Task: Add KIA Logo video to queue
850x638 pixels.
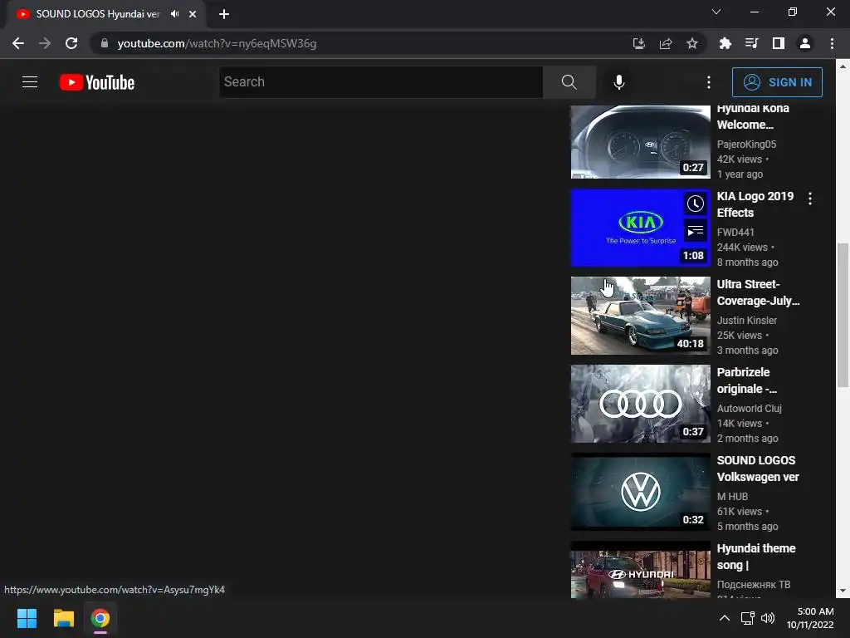Action: 695,231
